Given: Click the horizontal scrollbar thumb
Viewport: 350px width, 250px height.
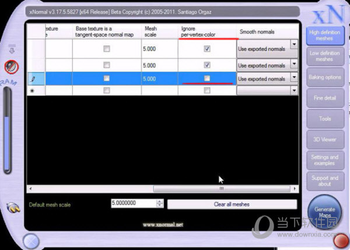Looking at the screenshot, I should tap(222, 189).
